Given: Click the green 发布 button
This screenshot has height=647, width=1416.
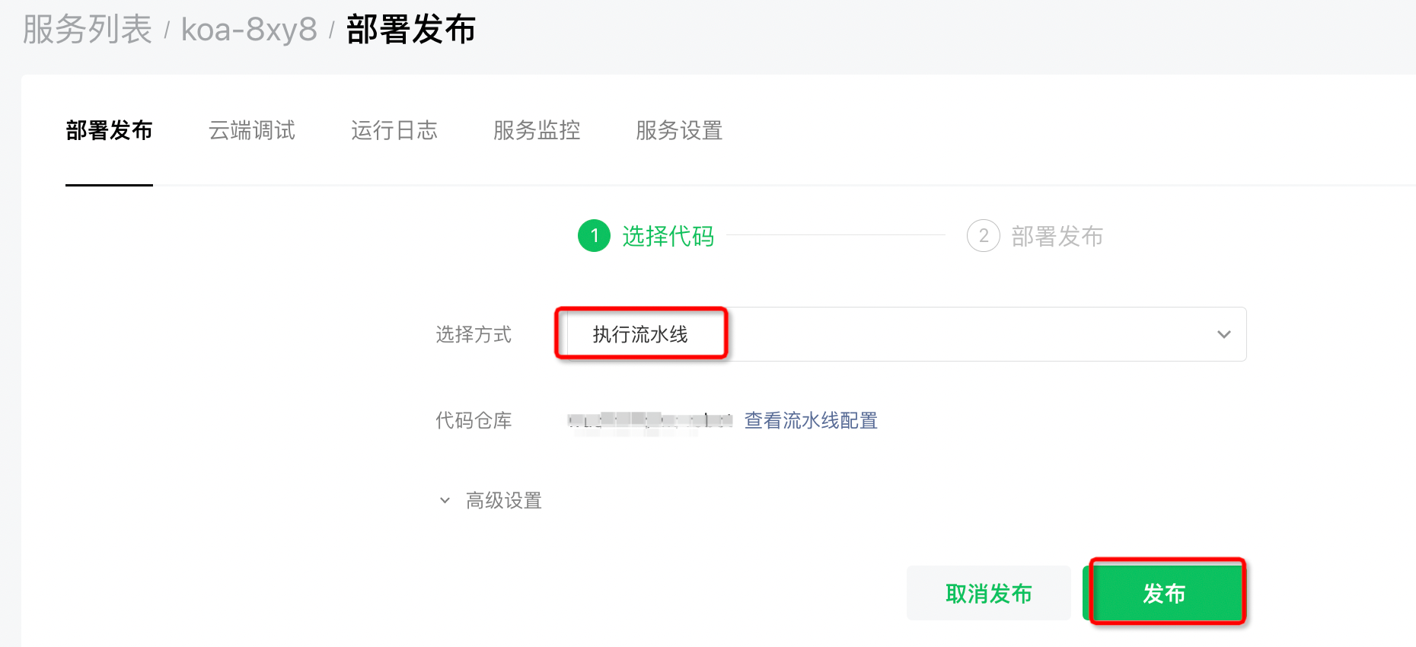Looking at the screenshot, I should click(1164, 593).
